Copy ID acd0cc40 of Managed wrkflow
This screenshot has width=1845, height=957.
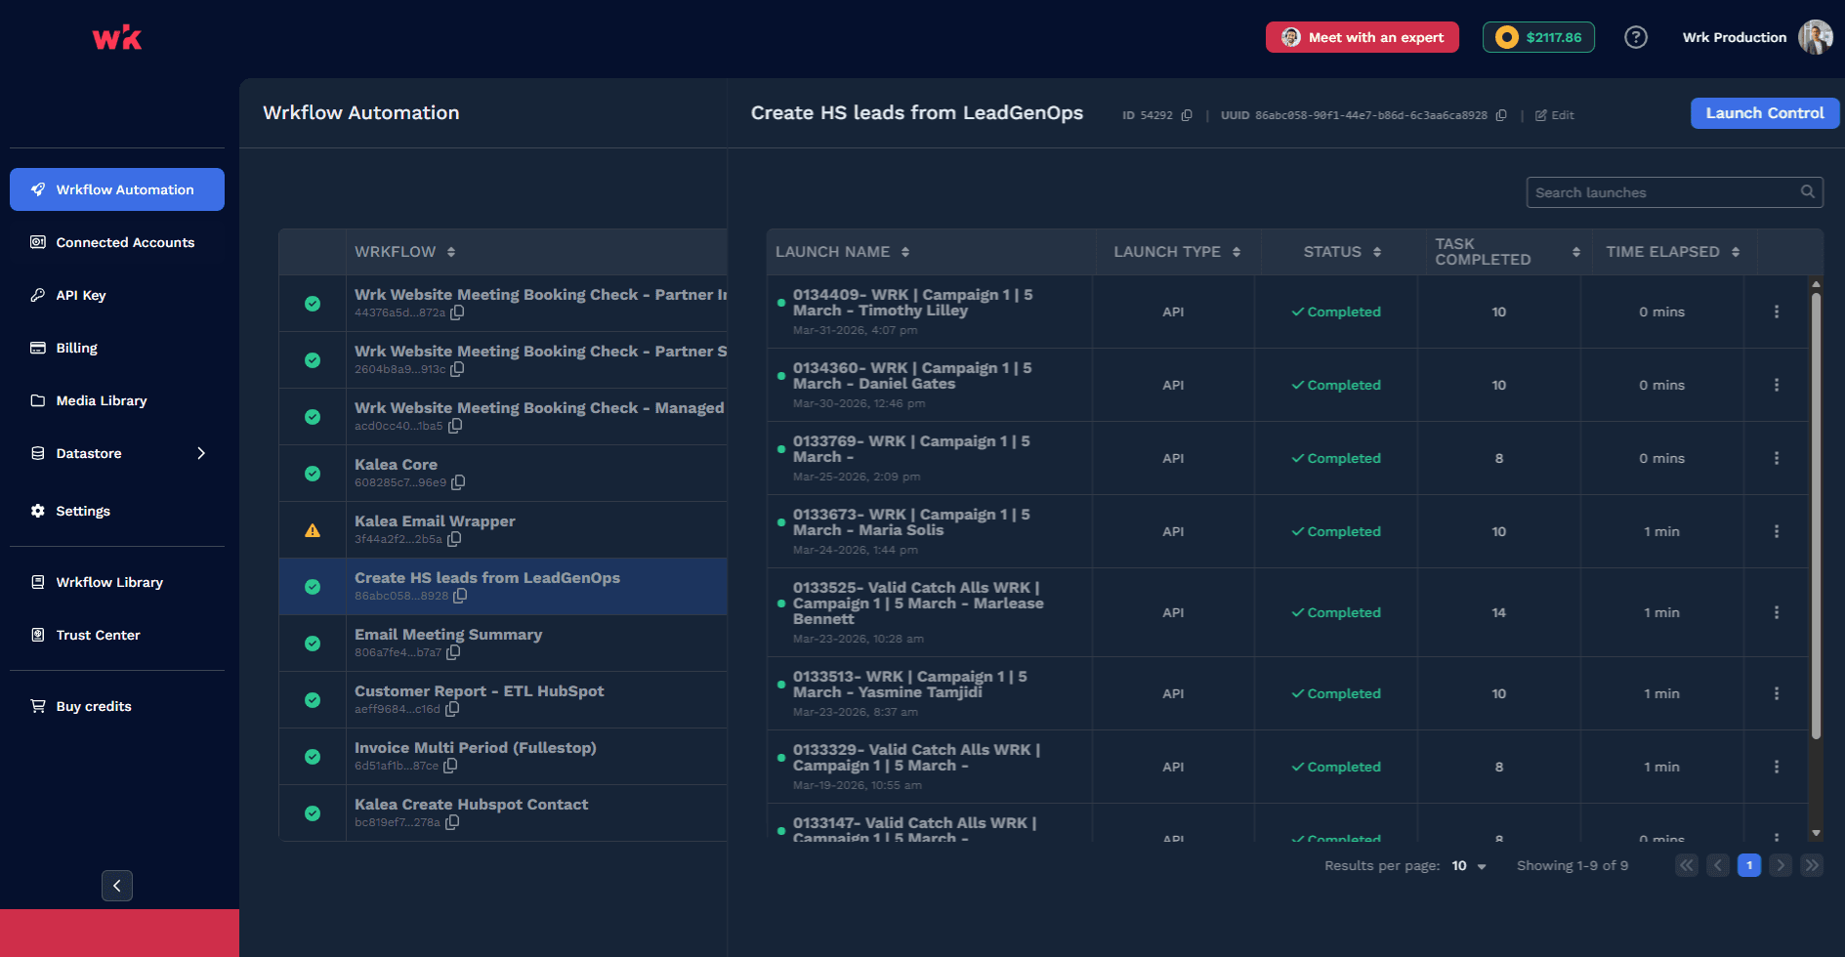coord(455,426)
